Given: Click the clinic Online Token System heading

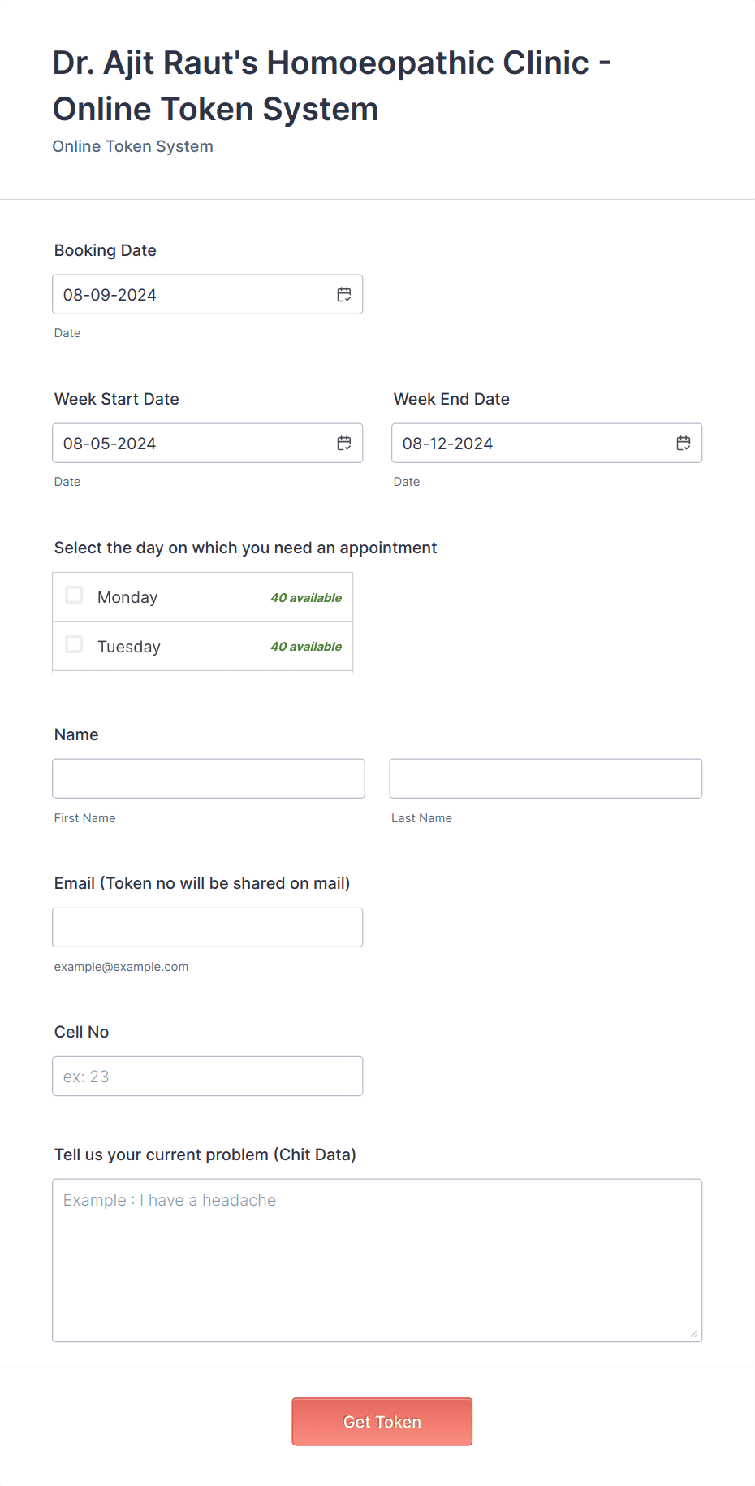Looking at the screenshot, I should coord(331,85).
